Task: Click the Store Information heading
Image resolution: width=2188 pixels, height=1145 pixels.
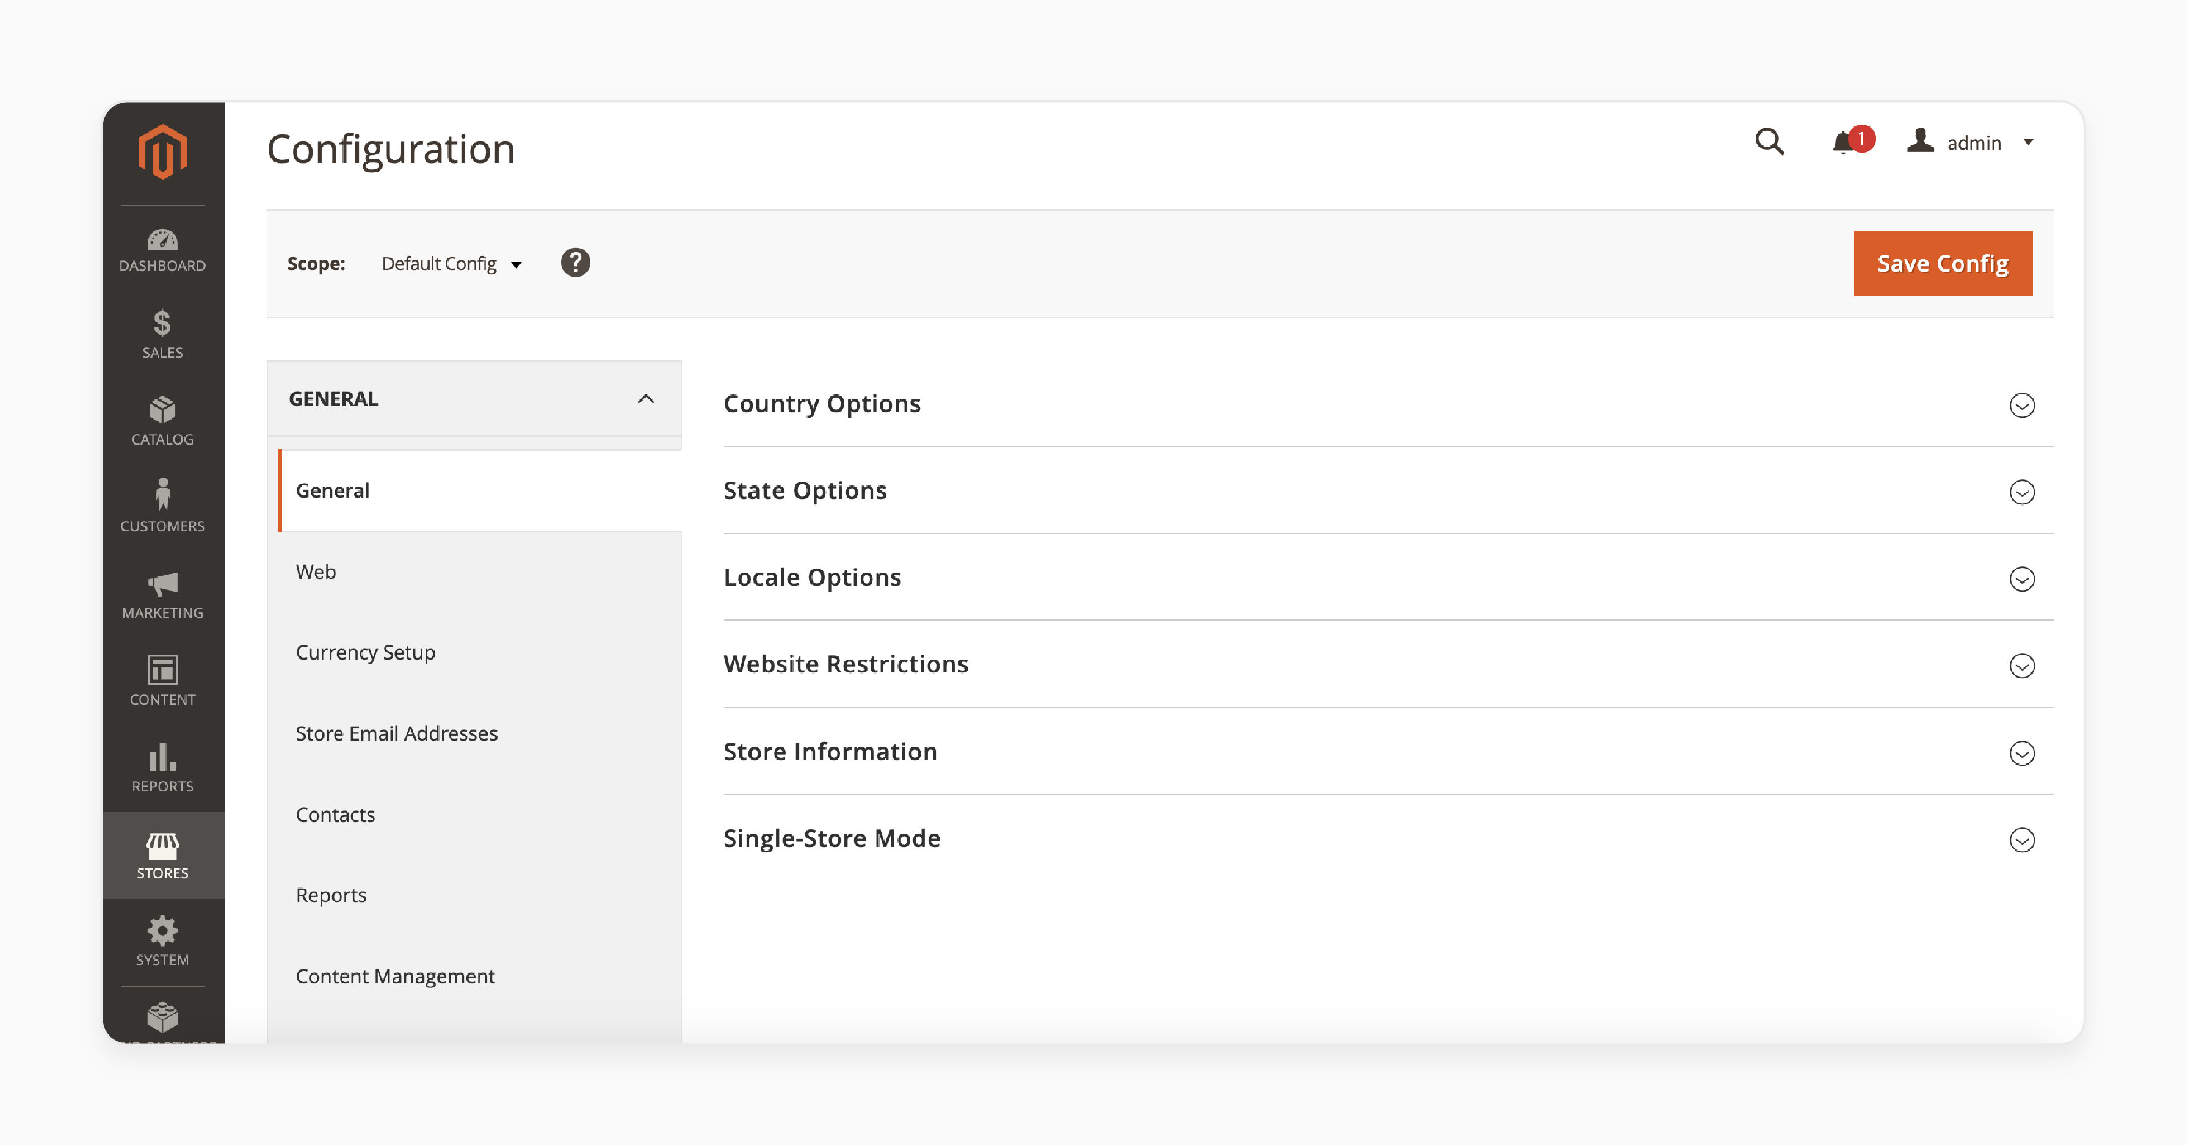Action: tap(830, 752)
